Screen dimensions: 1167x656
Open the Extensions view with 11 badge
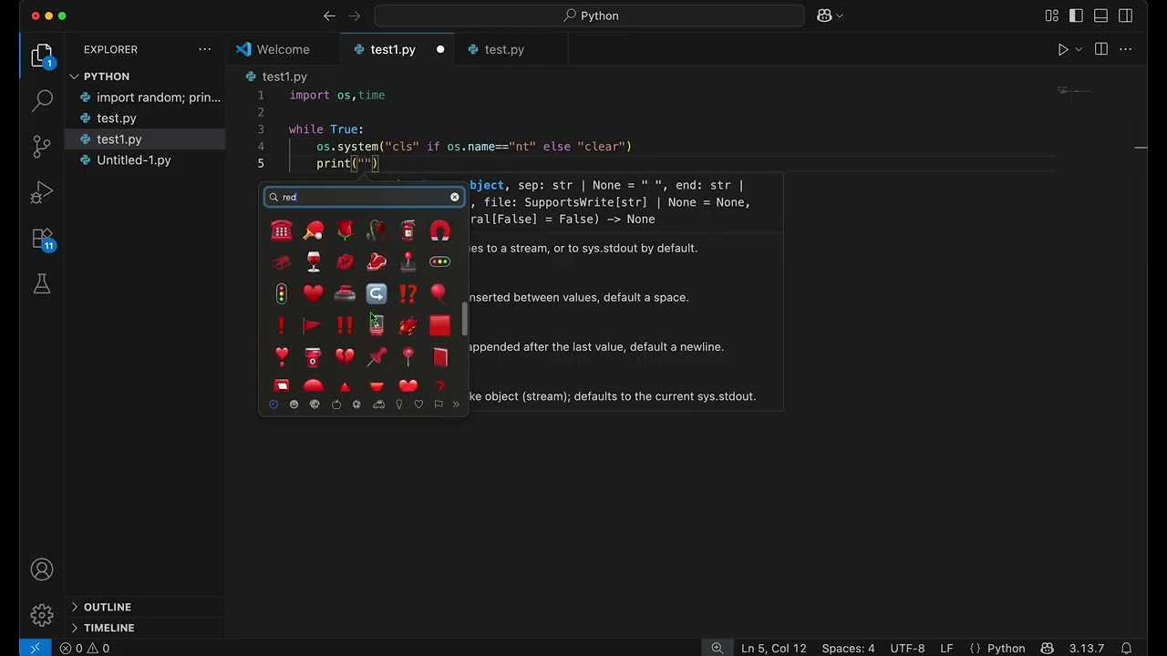pos(43,240)
